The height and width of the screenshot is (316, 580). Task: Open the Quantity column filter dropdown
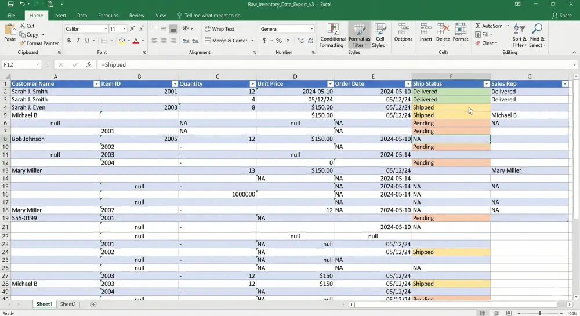coord(253,84)
